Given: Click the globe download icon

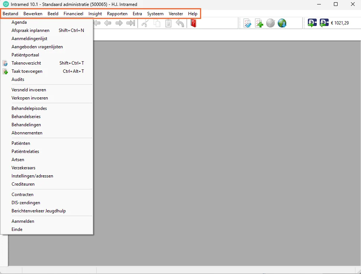Looking at the screenshot, I should [282, 23].
